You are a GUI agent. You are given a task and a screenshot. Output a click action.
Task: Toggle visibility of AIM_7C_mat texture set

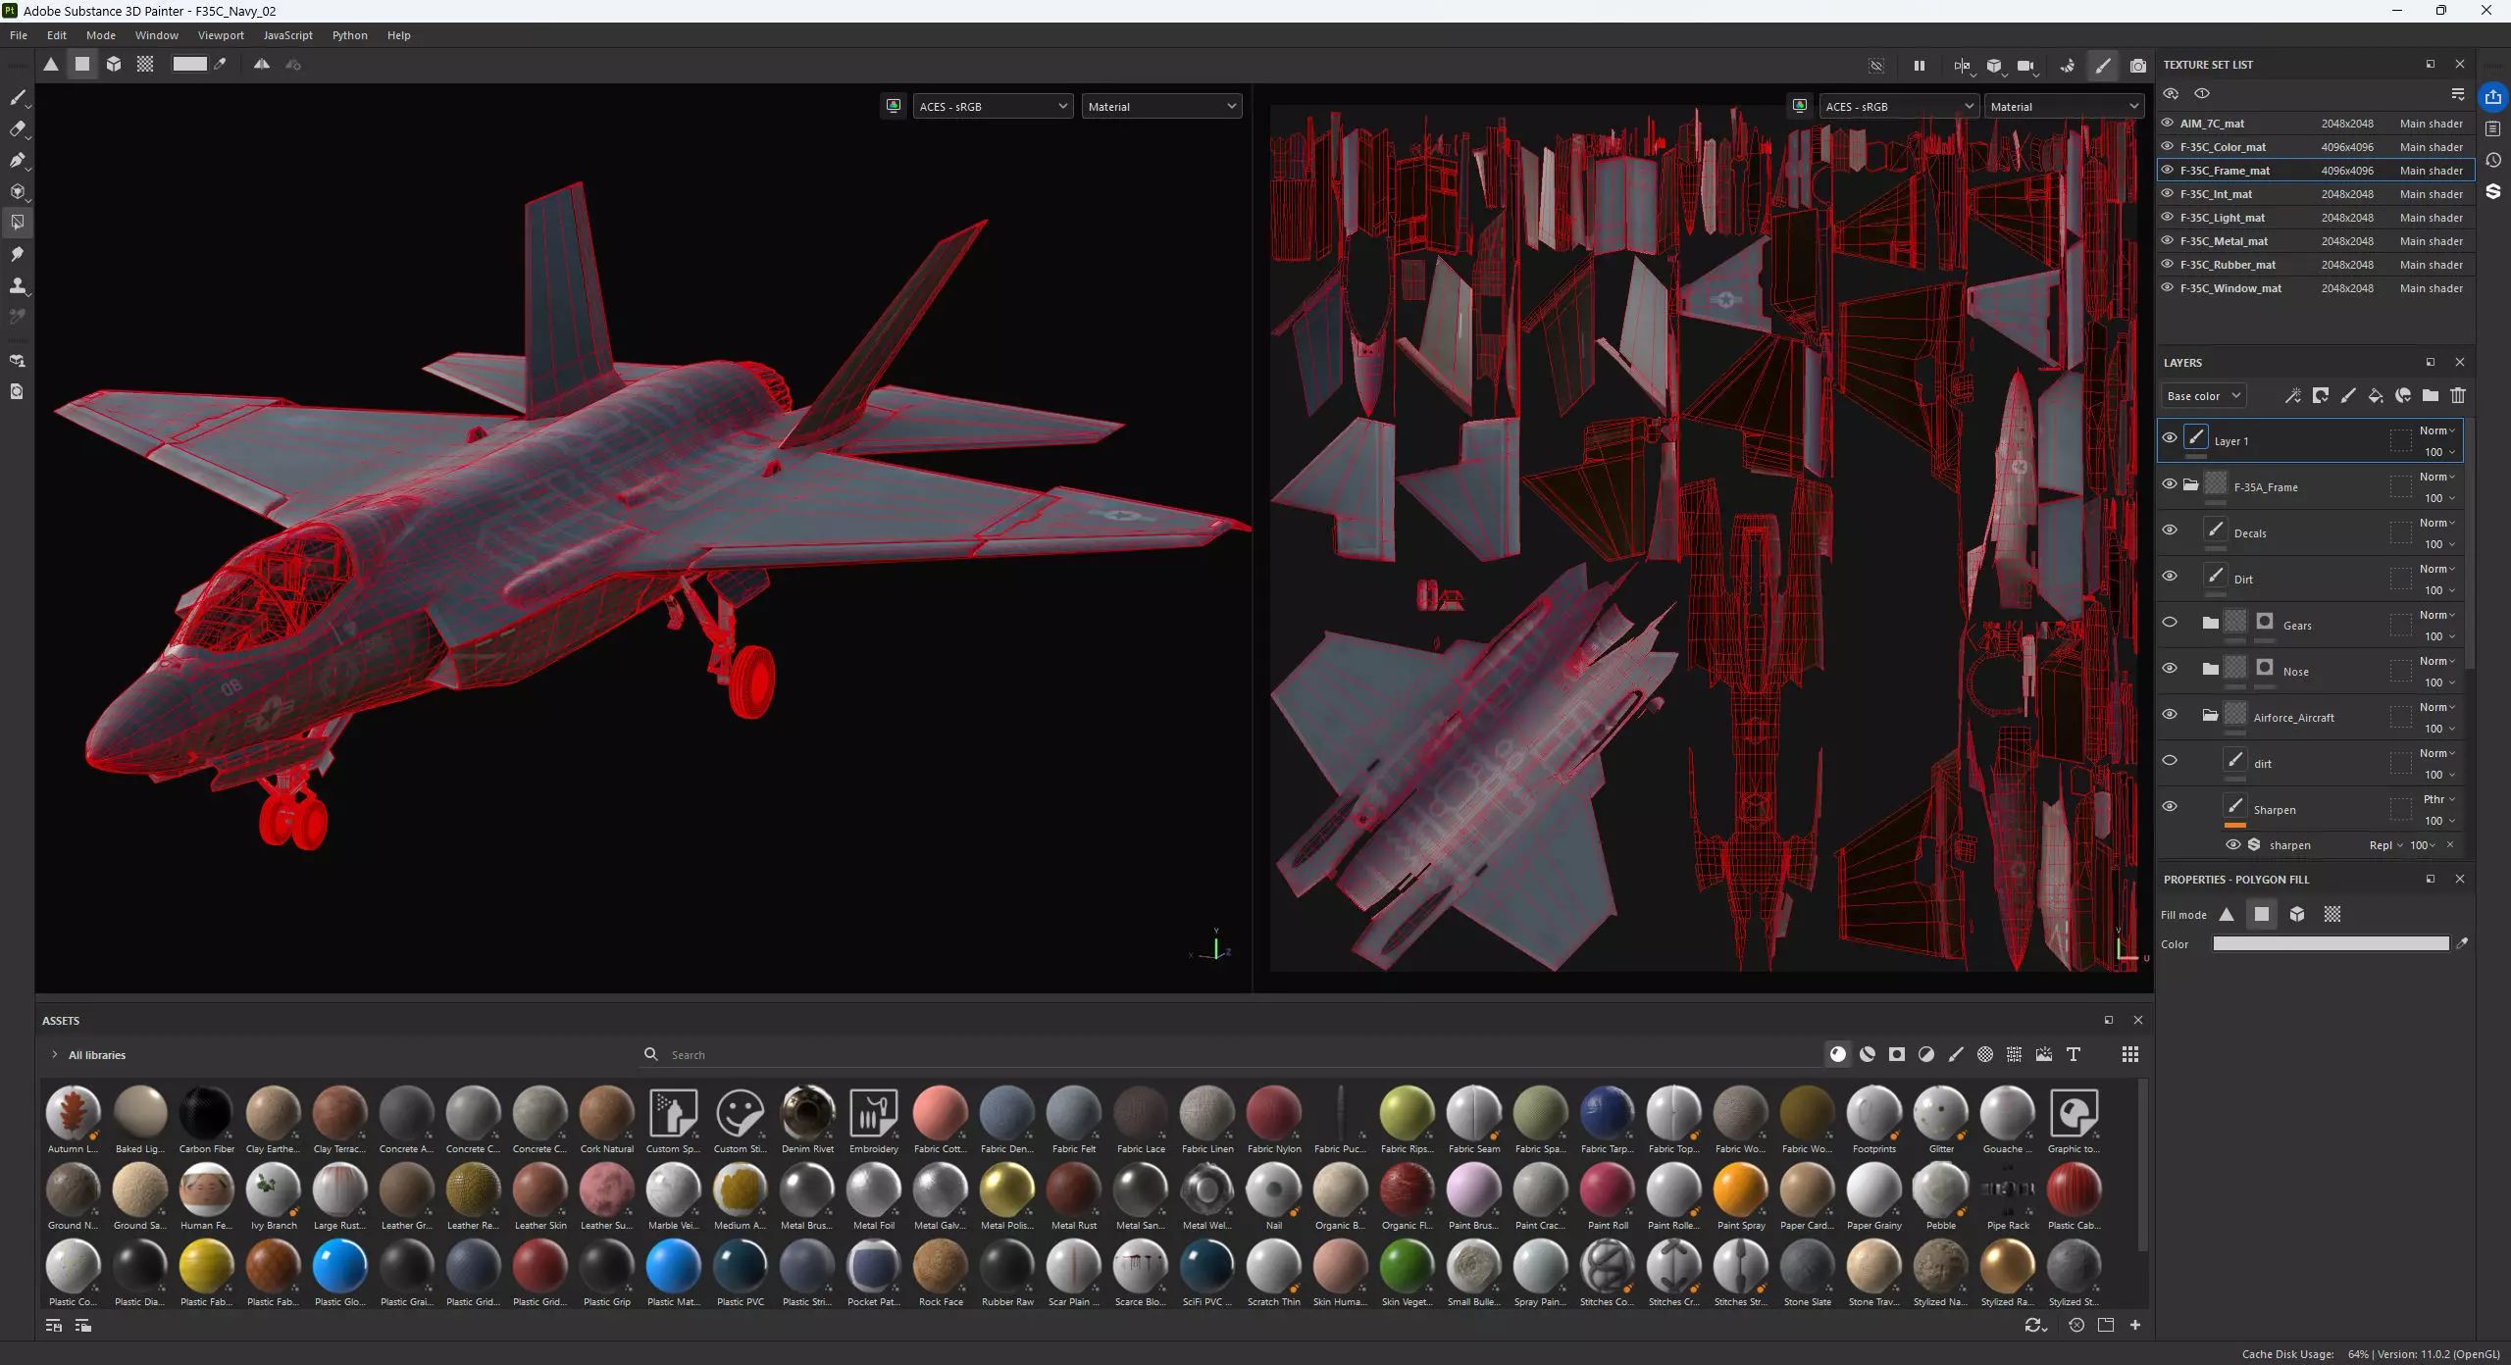[2167, 124]
